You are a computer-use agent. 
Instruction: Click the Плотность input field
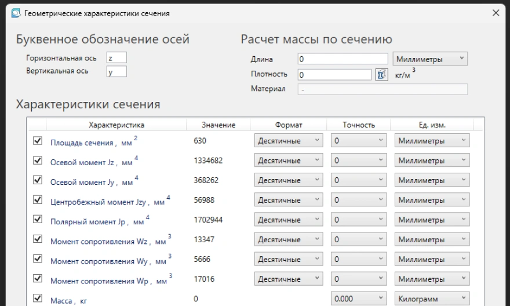pyautogui.click(x=334, y=74)
